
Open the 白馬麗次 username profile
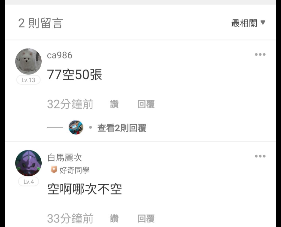[x=65, y=157]
